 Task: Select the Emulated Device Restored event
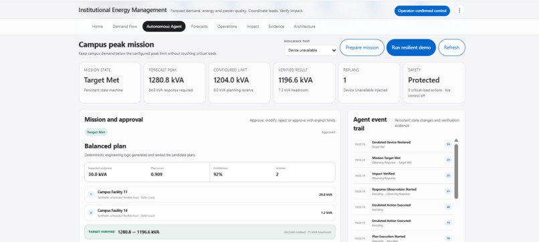403,144
